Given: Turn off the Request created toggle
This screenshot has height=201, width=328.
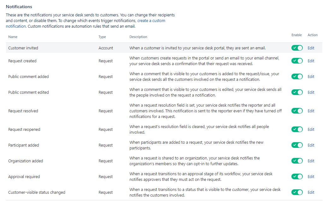Looking at the screenshot, I should coord(297,61).
